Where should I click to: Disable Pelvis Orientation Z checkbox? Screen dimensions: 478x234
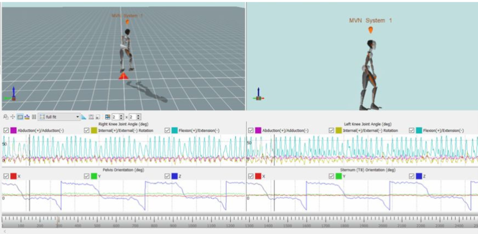[x=167, y=176]
